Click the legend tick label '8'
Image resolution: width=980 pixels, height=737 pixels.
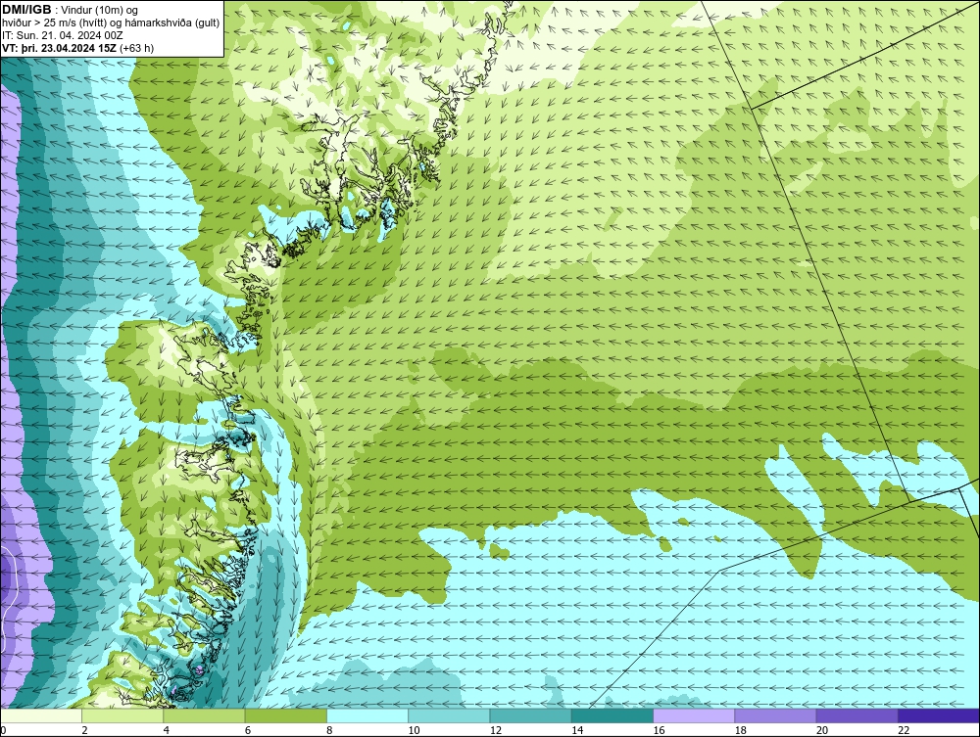329,730
